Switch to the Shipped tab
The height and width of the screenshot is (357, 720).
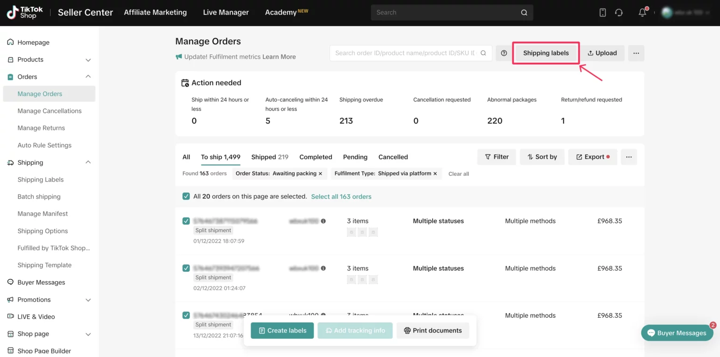pos(270,157)
